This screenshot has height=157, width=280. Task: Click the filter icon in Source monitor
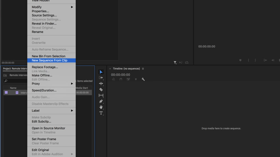[x=175, y=62]
